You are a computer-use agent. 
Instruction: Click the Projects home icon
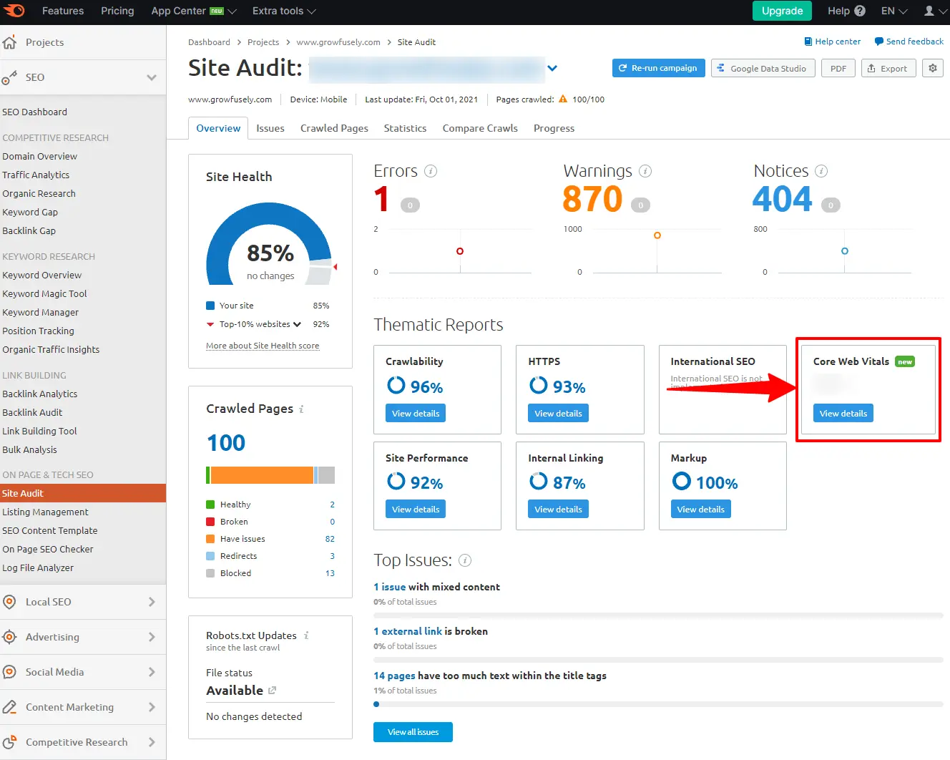[10, 42]
